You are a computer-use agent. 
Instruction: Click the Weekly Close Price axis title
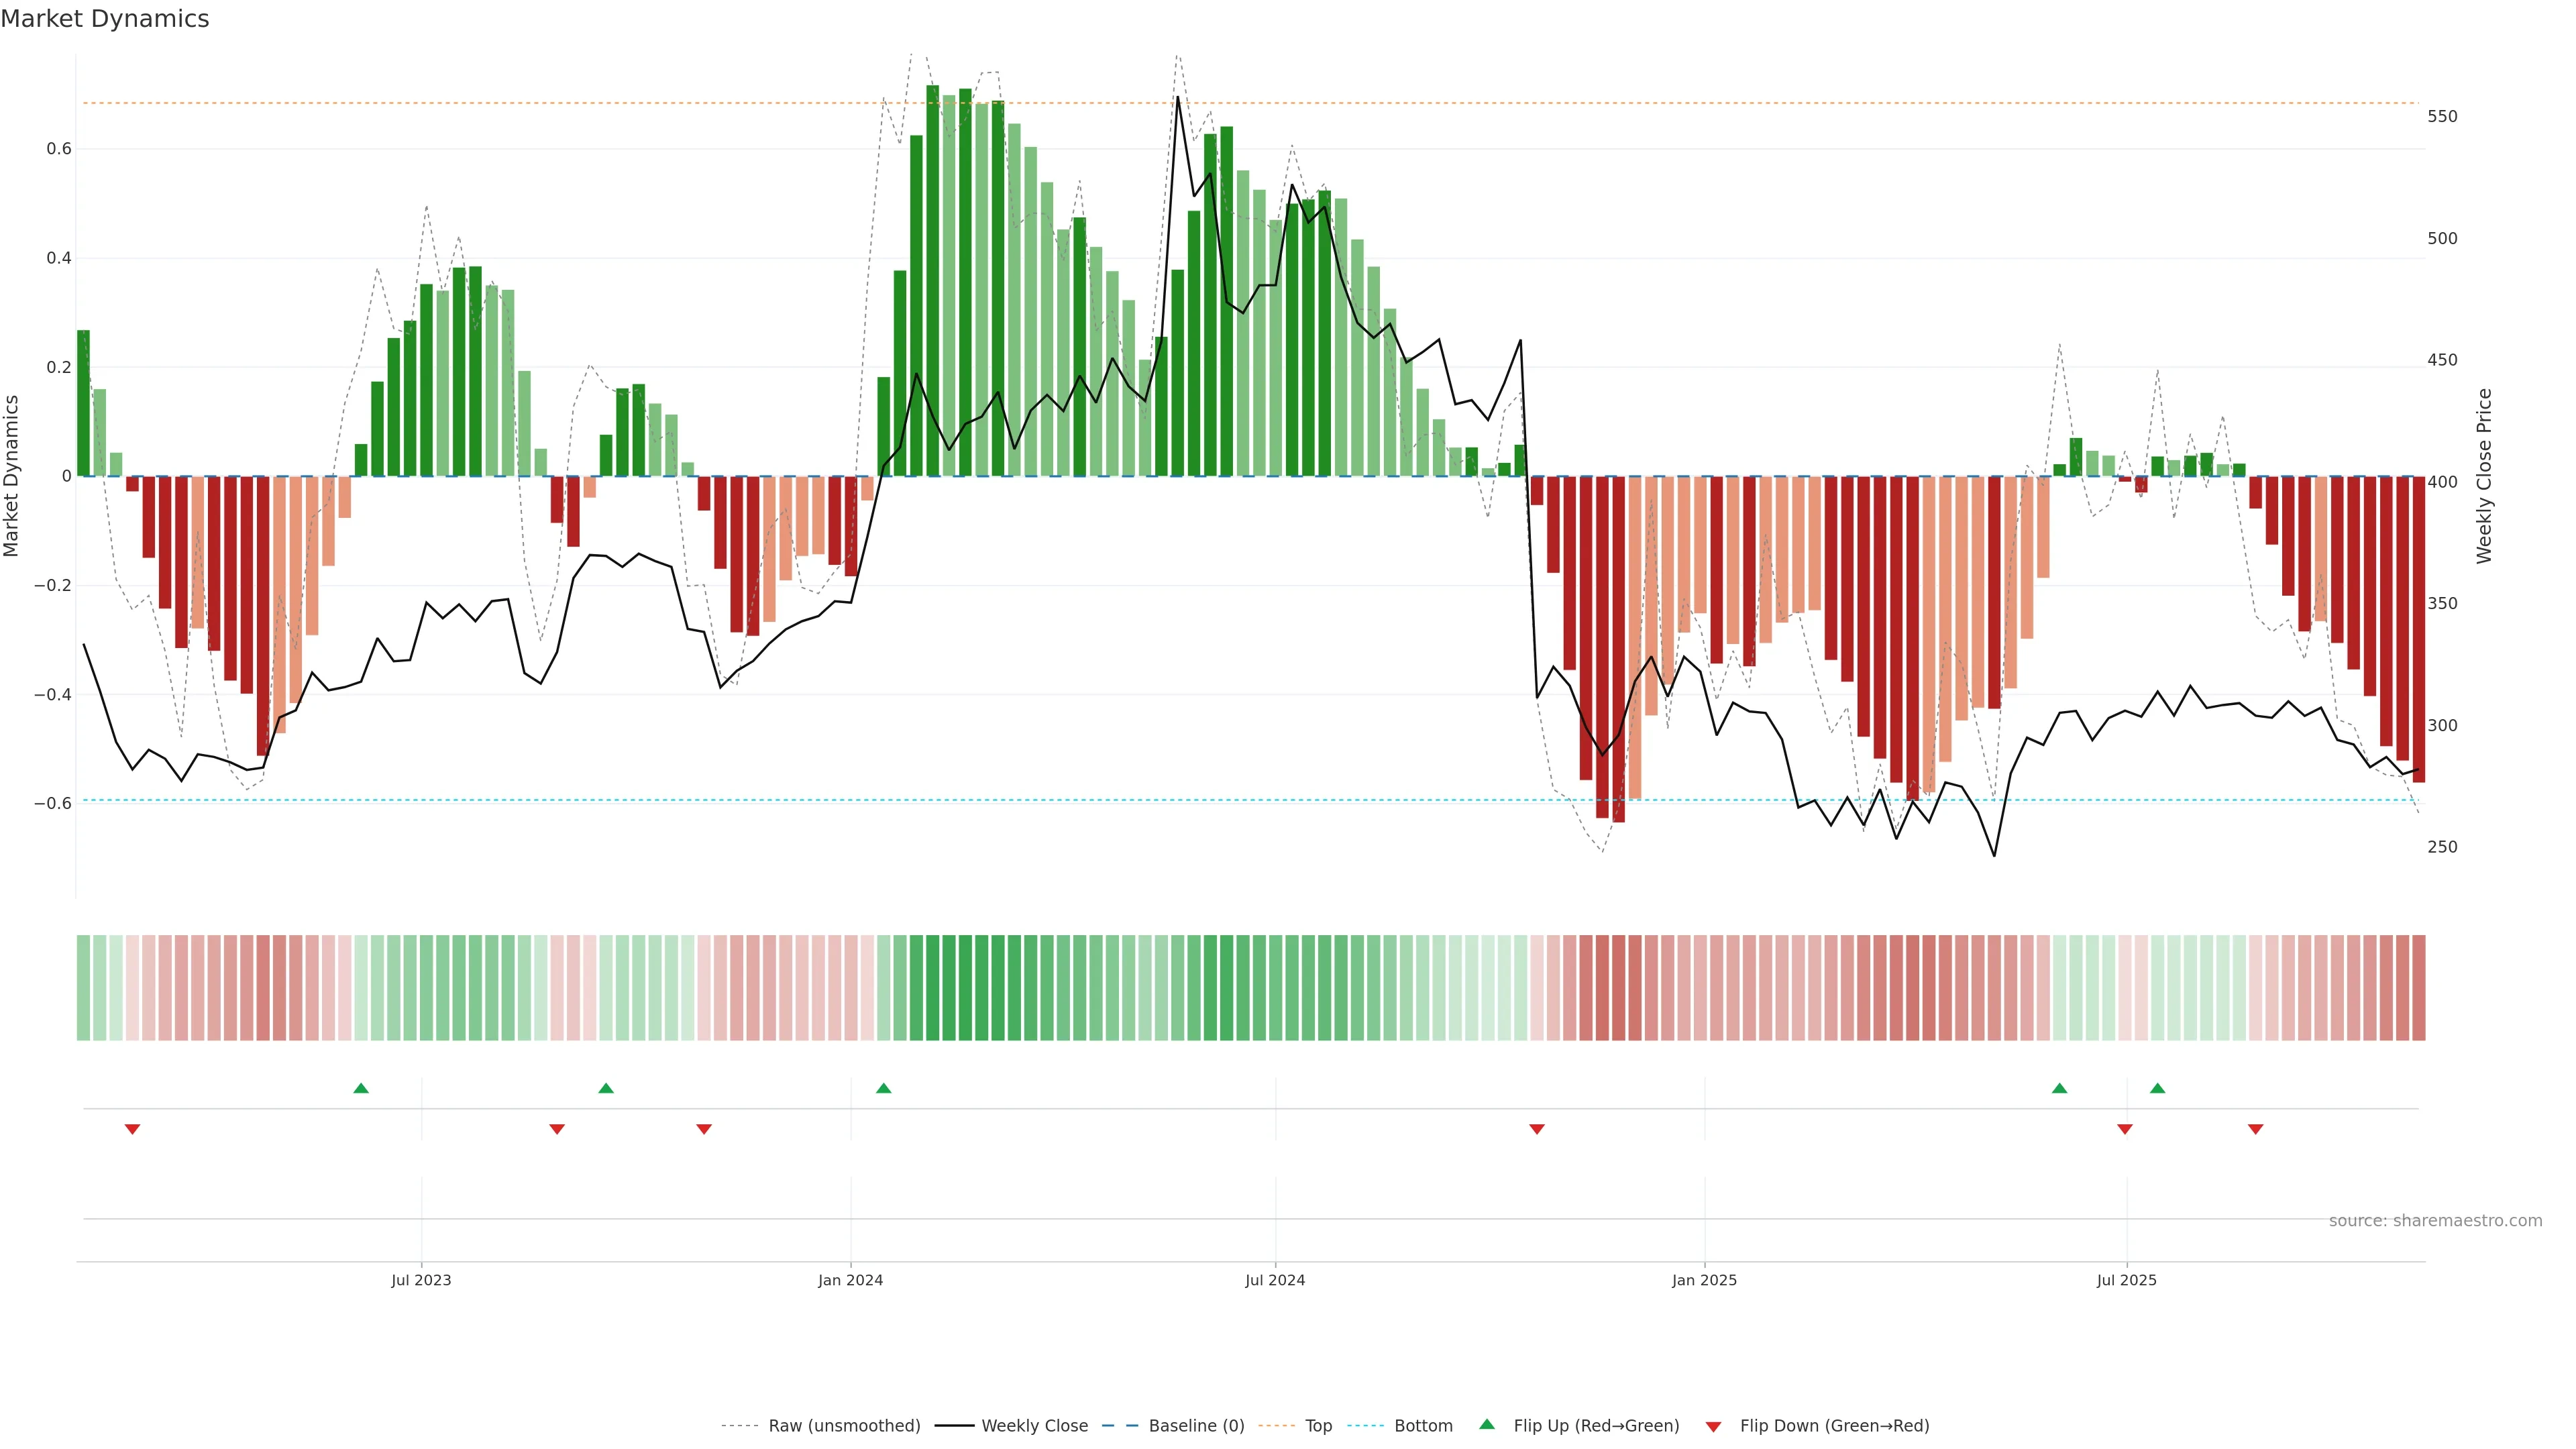(2485, 476)
